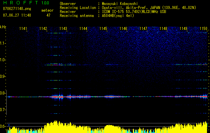
Task: Click the kHz axis unit label
Action: click(x=3, y=27)
